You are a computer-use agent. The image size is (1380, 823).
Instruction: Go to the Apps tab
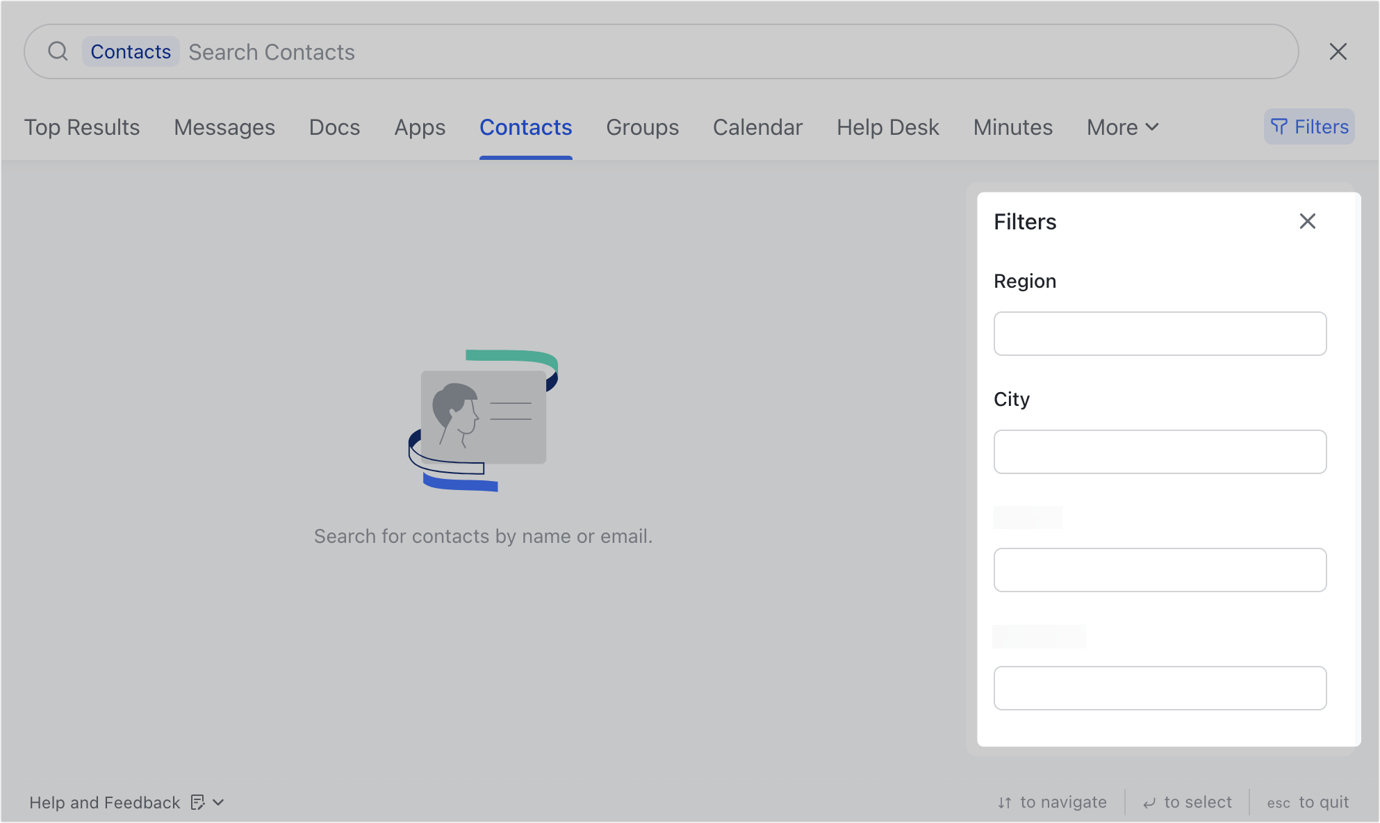click(x=420, y=127)
